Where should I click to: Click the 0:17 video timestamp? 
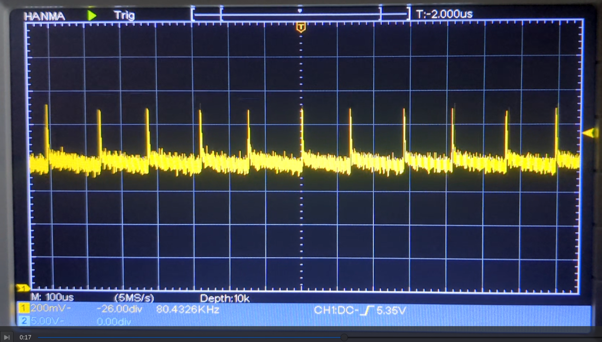[25, 337]
